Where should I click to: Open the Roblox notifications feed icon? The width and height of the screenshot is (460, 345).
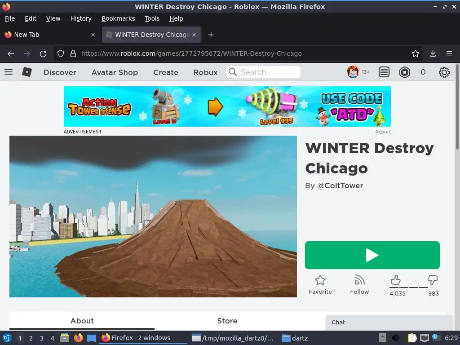point(384,72)
